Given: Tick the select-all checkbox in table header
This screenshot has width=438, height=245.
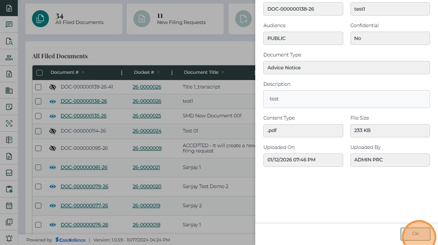Looking at the screenshot, I should coord(40,72).
